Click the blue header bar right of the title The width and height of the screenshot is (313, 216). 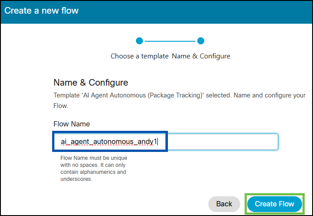[197, 10]
